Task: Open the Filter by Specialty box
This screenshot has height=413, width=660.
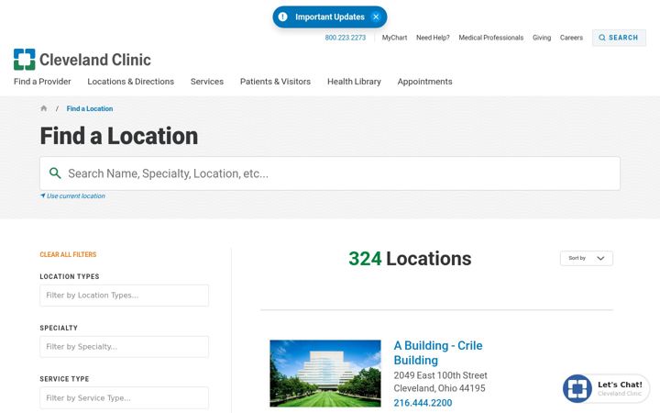Action: (124, 346)
